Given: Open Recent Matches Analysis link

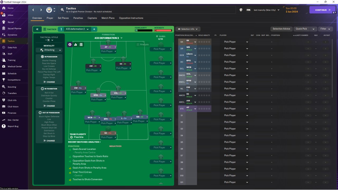Looking at the screenshot, I should tap(84, 142).
